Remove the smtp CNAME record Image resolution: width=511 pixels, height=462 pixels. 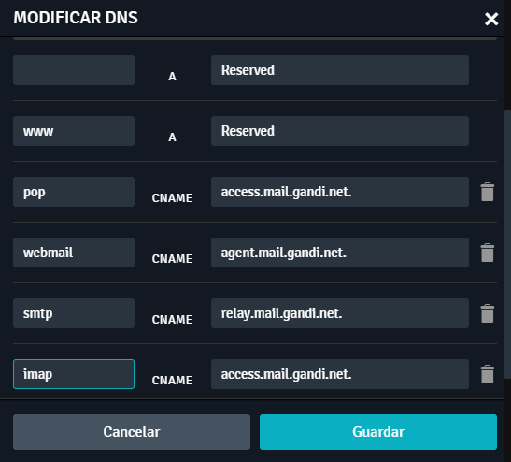(x=488, y=313)
